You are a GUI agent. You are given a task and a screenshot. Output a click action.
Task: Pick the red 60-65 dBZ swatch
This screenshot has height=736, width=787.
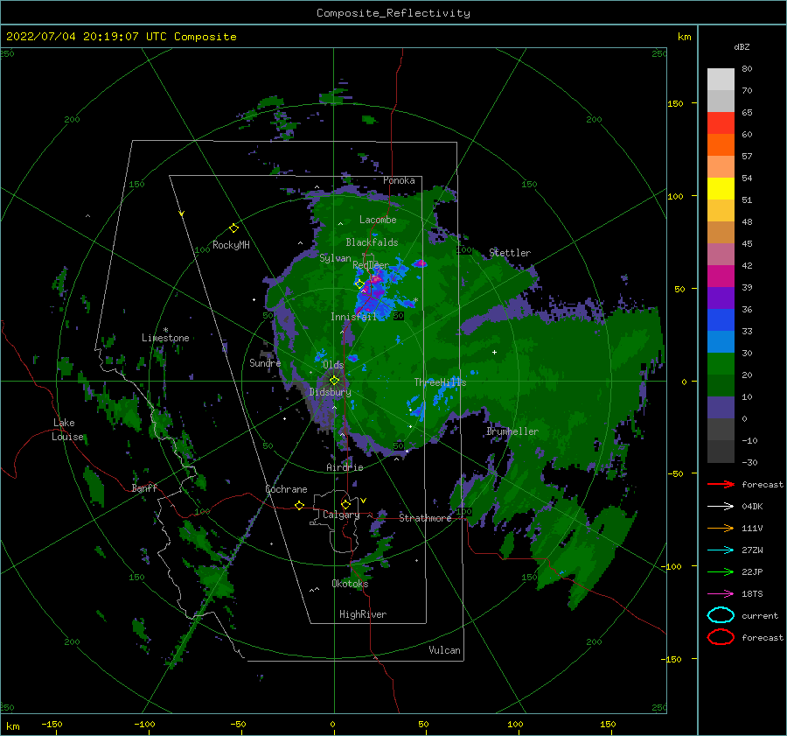coord(721,123)
